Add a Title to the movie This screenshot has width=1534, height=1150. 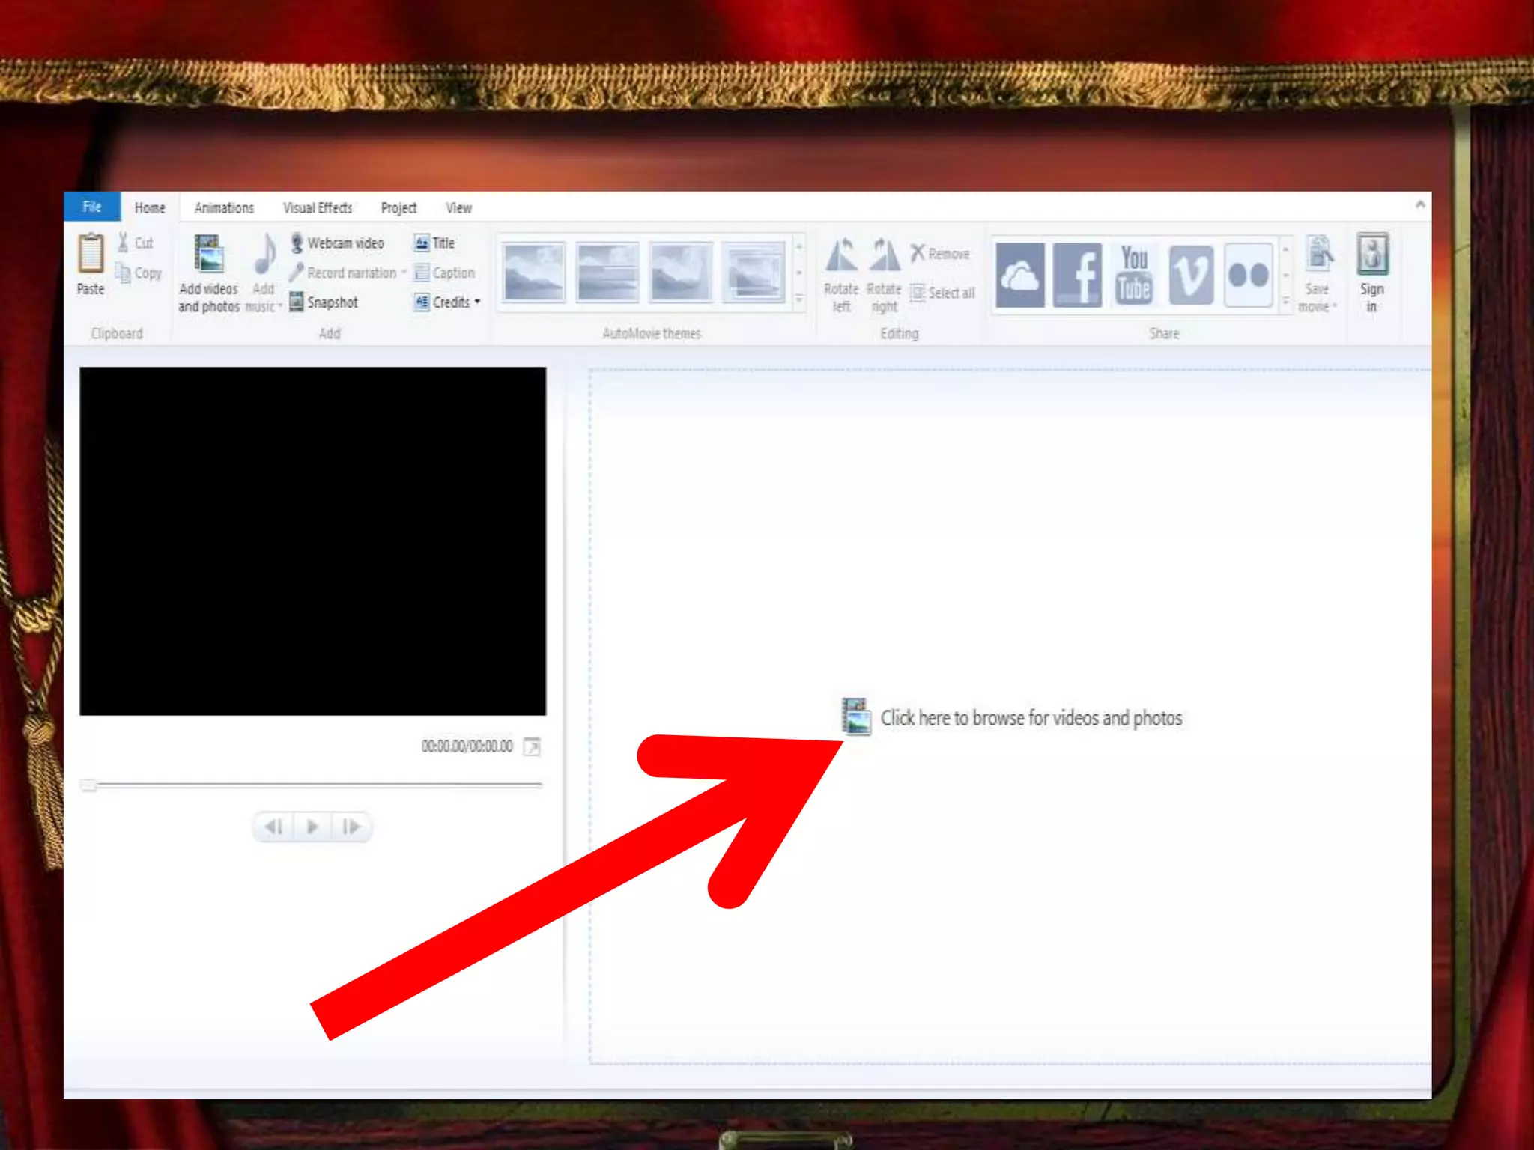435,243
